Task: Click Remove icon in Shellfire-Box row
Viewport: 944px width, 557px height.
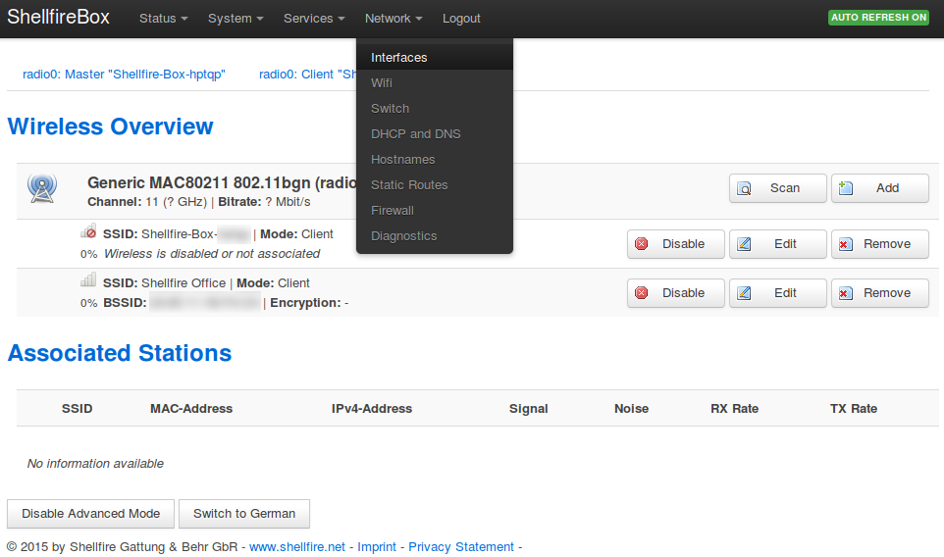Action: [x=846, y=244]
